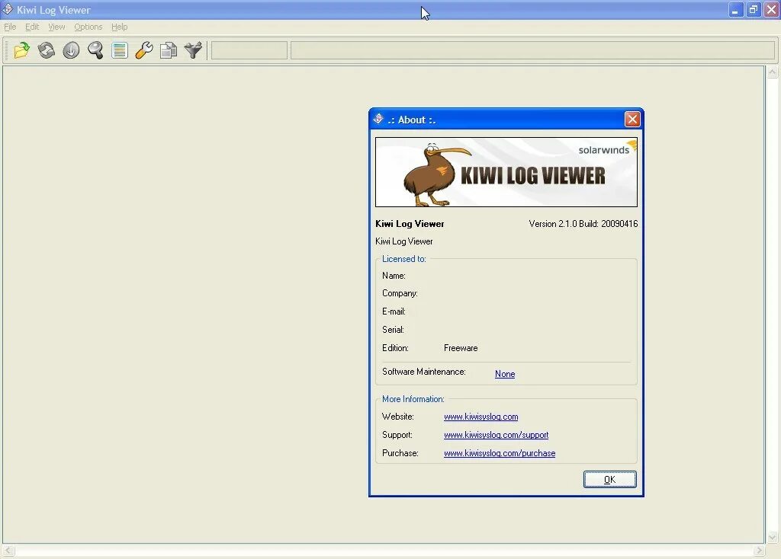The width and height of the screenshot is (781, 559).
Task: Minimize the Kiwi Log Viewer window
Action: 736,9
